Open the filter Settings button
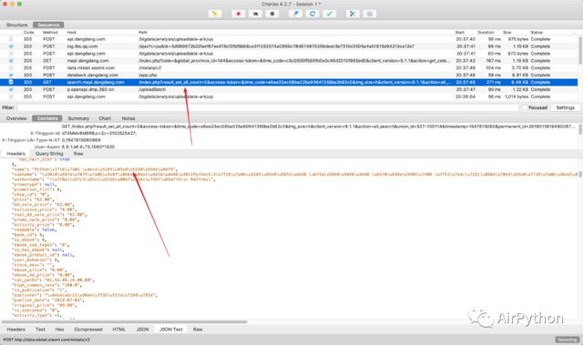 565,107
